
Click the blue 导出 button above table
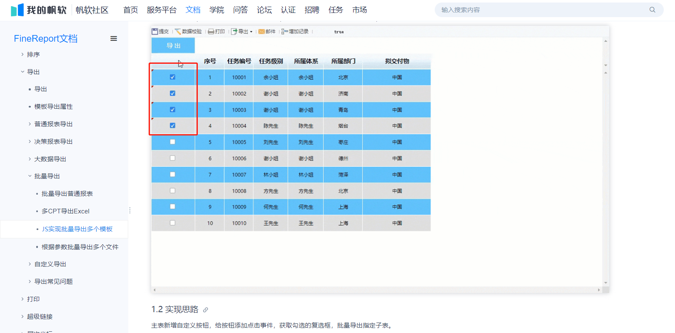coord(173,45)
